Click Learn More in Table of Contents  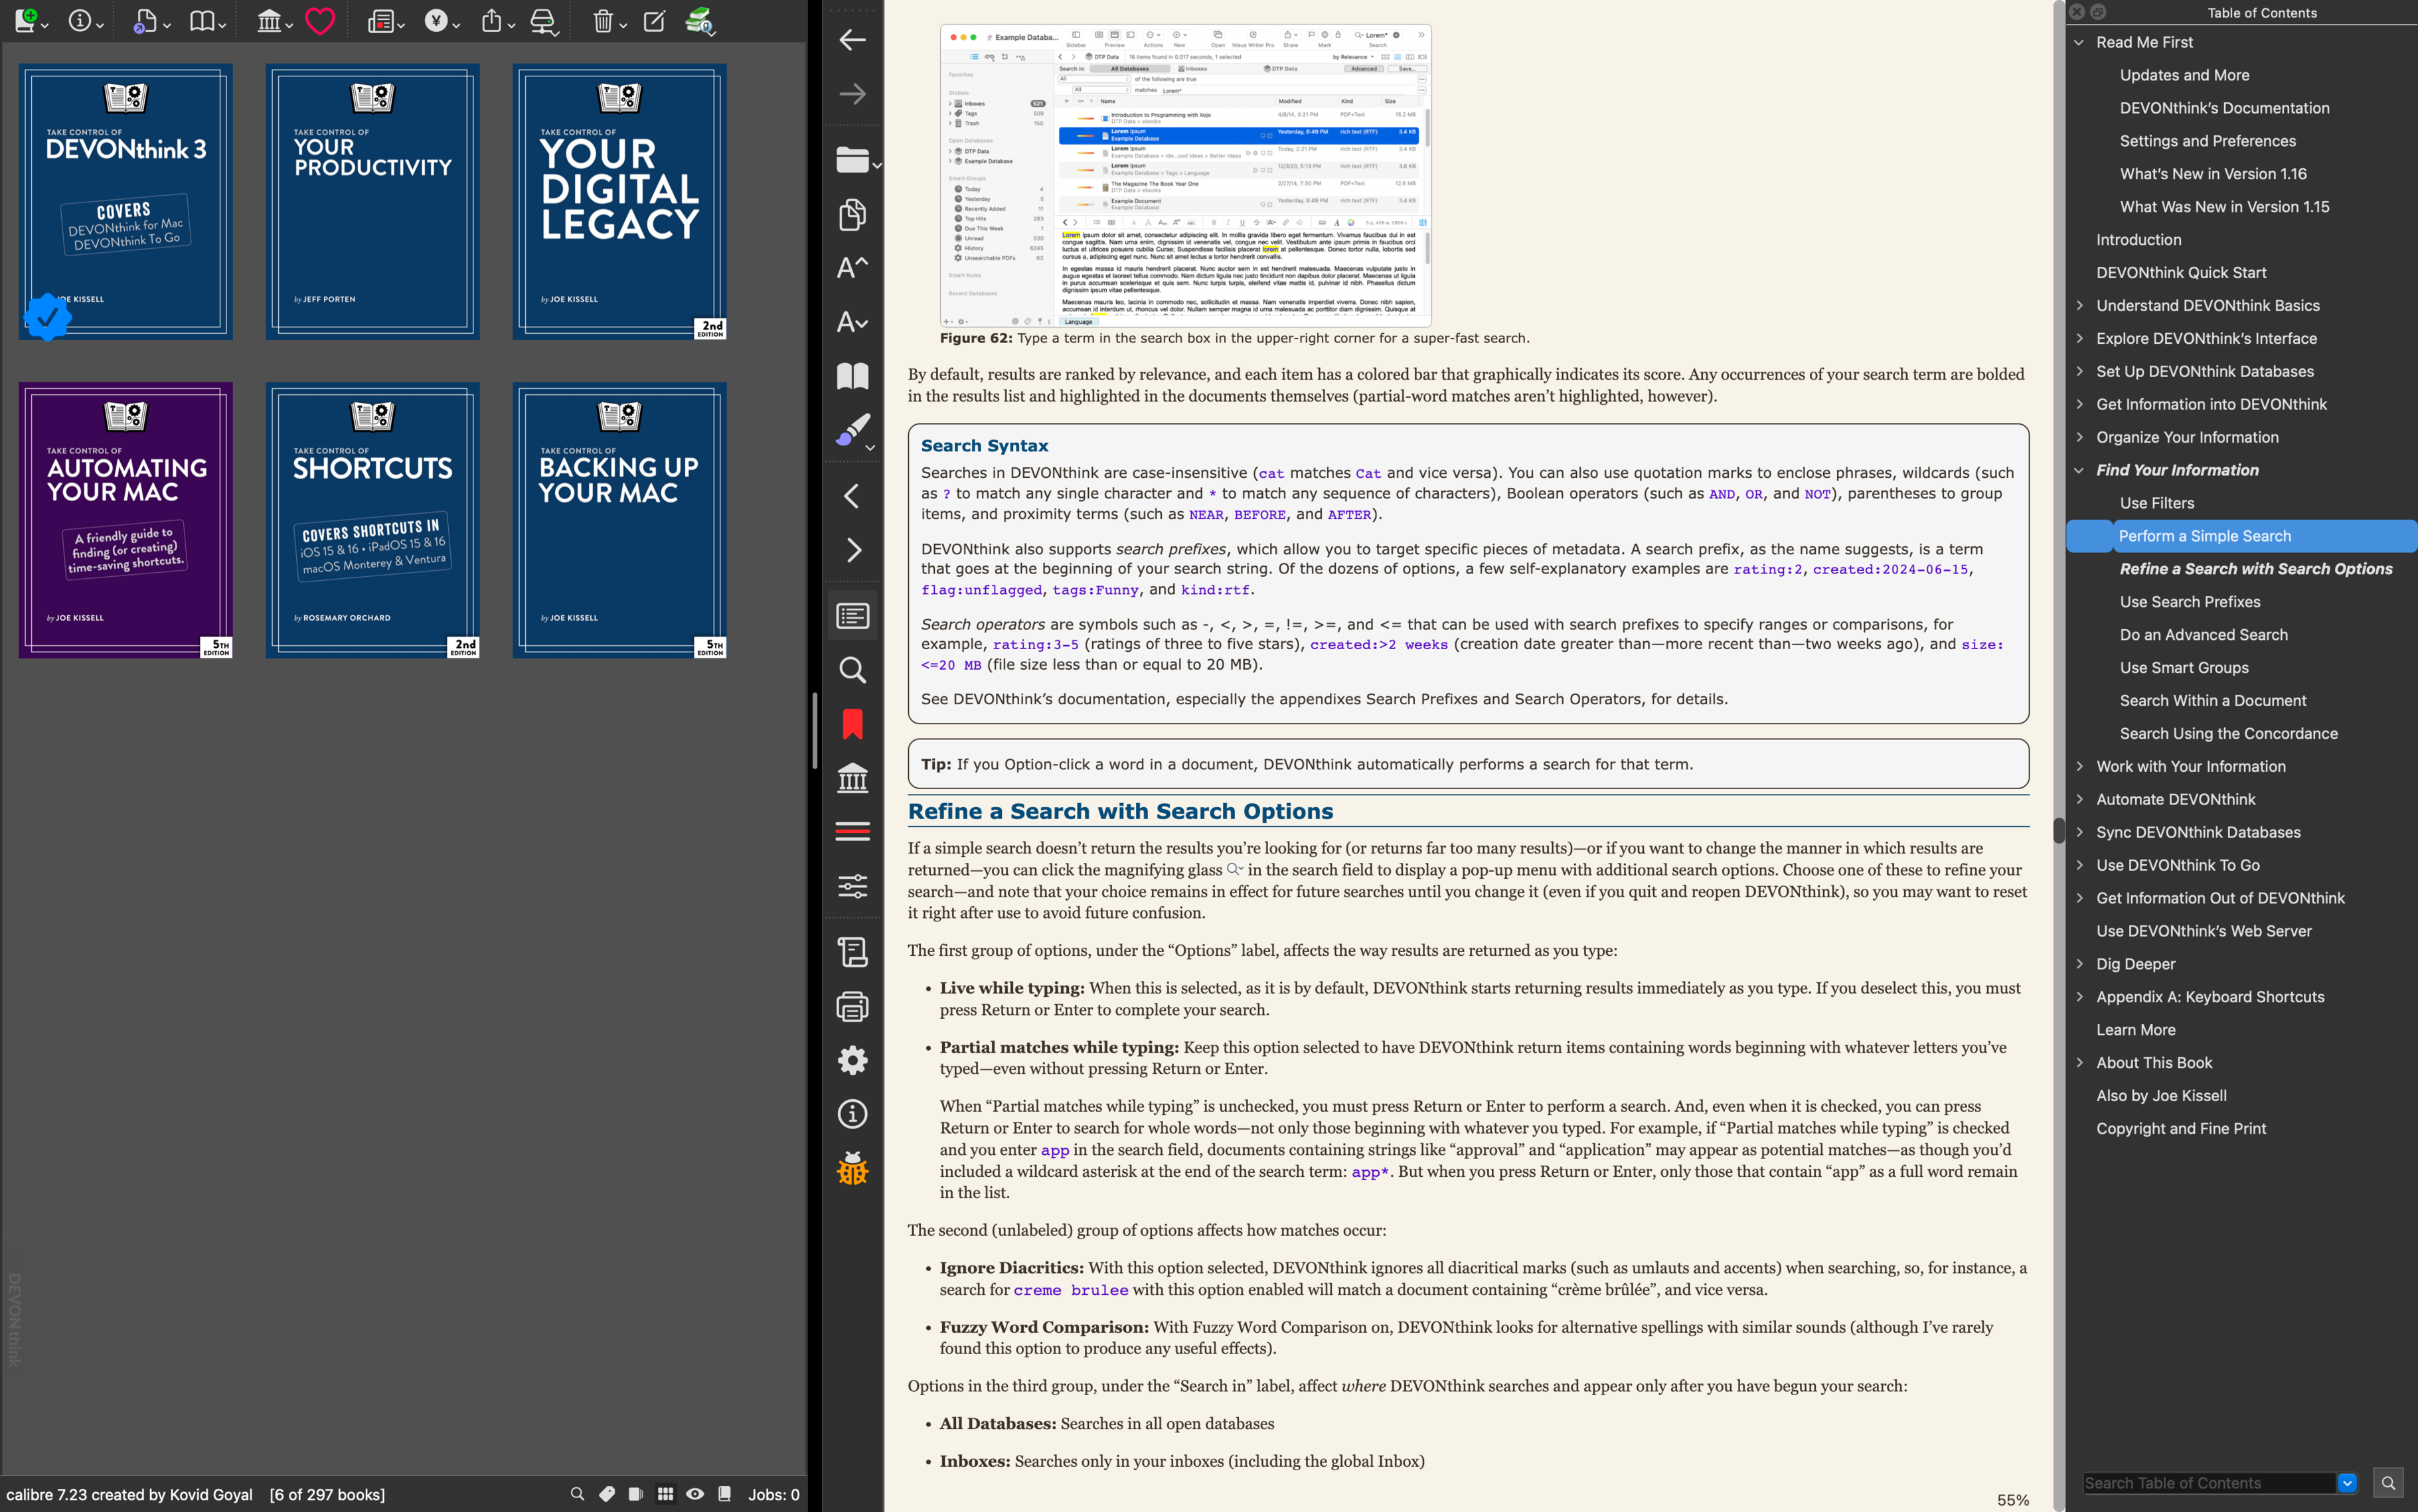point(2136,1030)
